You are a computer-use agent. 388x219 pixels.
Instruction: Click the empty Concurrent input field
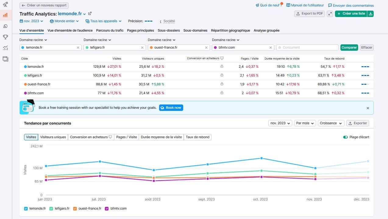click(307, 47)
